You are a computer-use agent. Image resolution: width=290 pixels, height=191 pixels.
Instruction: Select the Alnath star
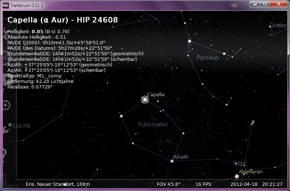(x=172, y=161)
